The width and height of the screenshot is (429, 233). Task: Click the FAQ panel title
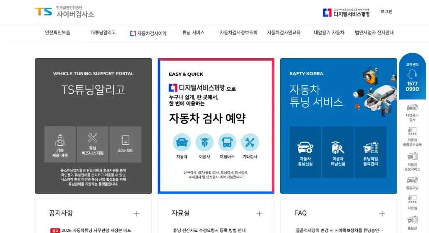click(x=300, y=213)
